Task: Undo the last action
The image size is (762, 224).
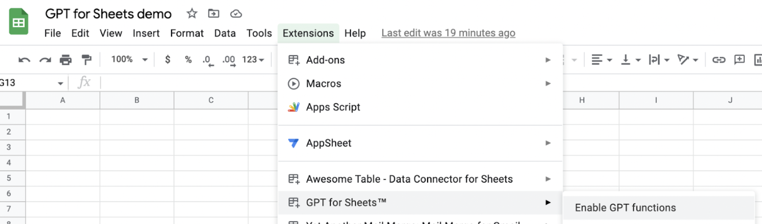Action: coord(25,60)
